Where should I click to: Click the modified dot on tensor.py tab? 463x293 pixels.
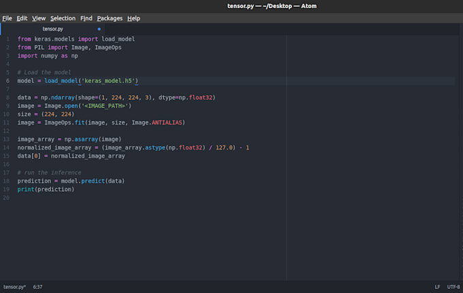pyautogui.click(x=99, y=29)
